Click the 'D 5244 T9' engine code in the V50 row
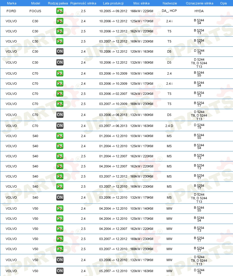The image size is (233, 276). click(x=199, y=271)
